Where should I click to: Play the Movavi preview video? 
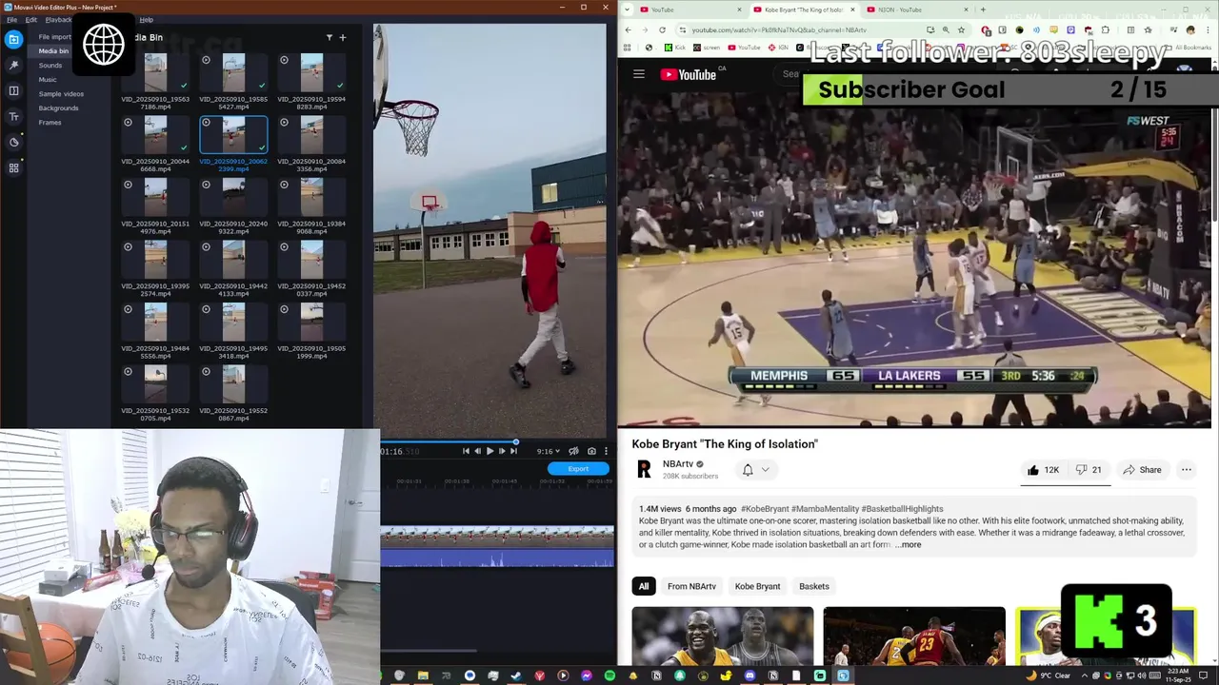(x=490, y=451)
